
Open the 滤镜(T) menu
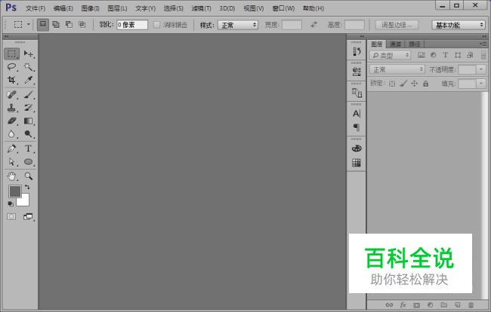(201, 8)
